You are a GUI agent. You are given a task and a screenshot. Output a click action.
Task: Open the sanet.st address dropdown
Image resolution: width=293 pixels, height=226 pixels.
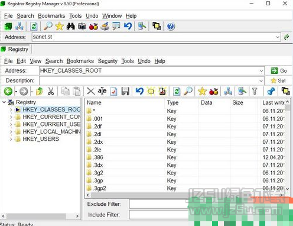[278, 37]
